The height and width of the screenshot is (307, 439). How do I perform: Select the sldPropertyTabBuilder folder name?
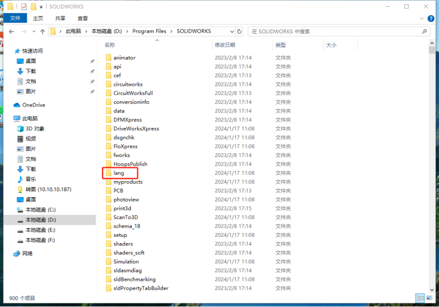(x=141, y=288)
